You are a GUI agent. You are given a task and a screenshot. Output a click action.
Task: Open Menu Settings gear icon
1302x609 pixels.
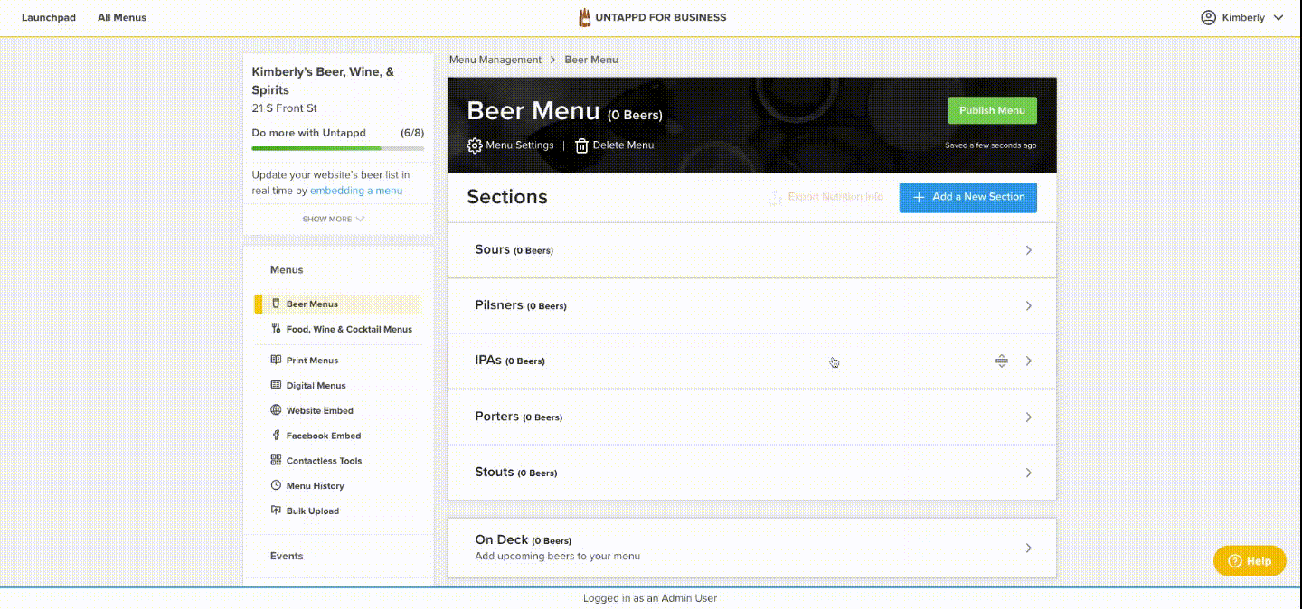point(475,145)
